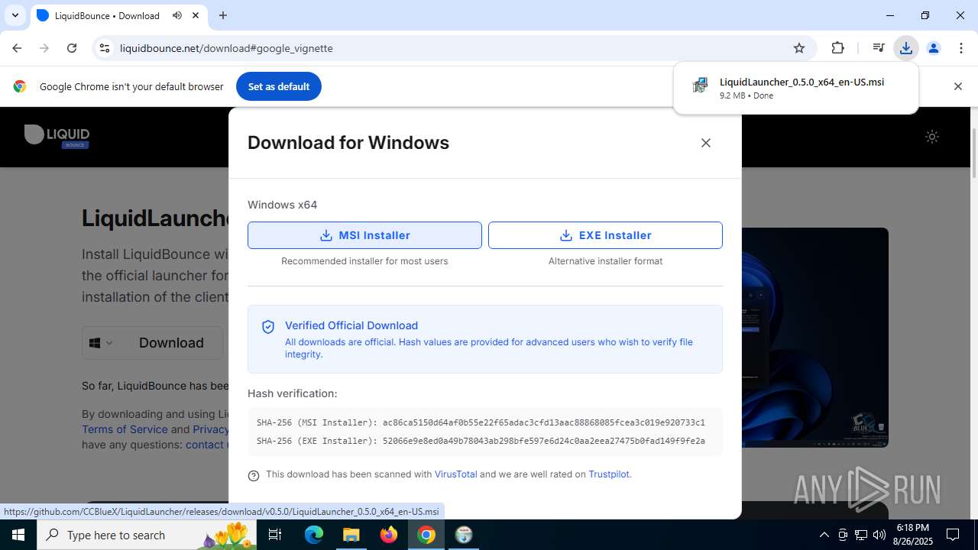
Task: Click the contact us link
Action: click(206, 445)
